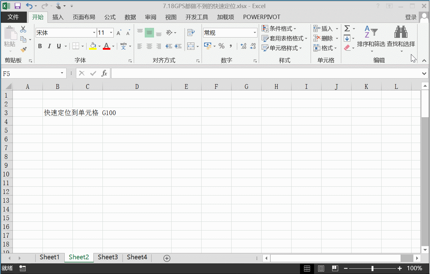The image size is (430, 274).
Task: Open the font size dropdown
Action: click(111, 33)
